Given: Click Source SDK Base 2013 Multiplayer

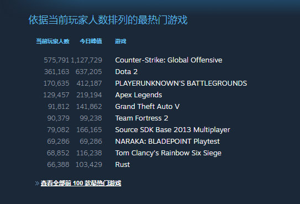Looking at the screenshot, I should coord(172,130).
